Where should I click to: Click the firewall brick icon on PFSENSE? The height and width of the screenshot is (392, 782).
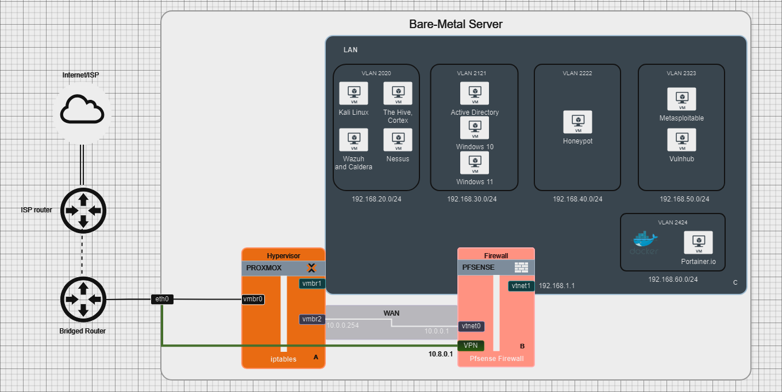pos(521,267)
